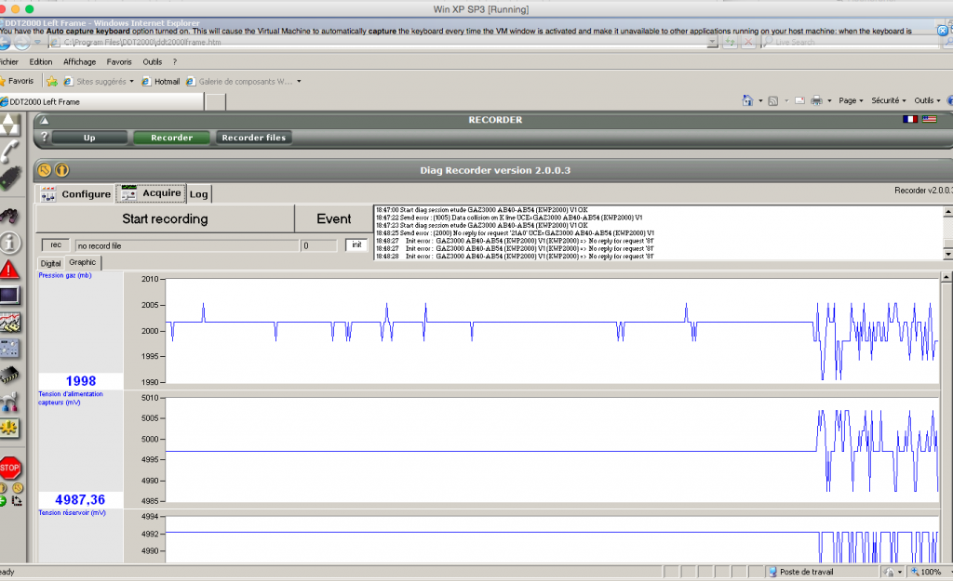Screen dimensions: 953x581
Task: Expand the home button dropdown arrow
Action: (760, 100)
